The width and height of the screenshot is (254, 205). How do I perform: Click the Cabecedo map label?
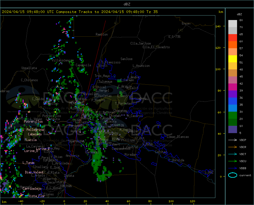pos(35,134)
